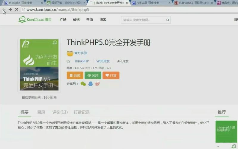Select the 目录 tab
238x149 pixels.
pyautogui.click(x=41, y=112)
